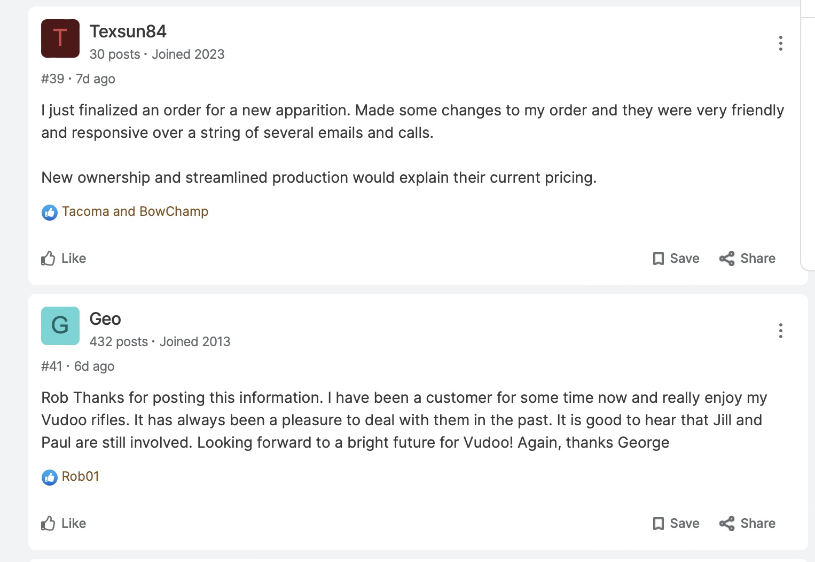Share Geo's post #41
The image size is (815, 562).
coord(747,524)
